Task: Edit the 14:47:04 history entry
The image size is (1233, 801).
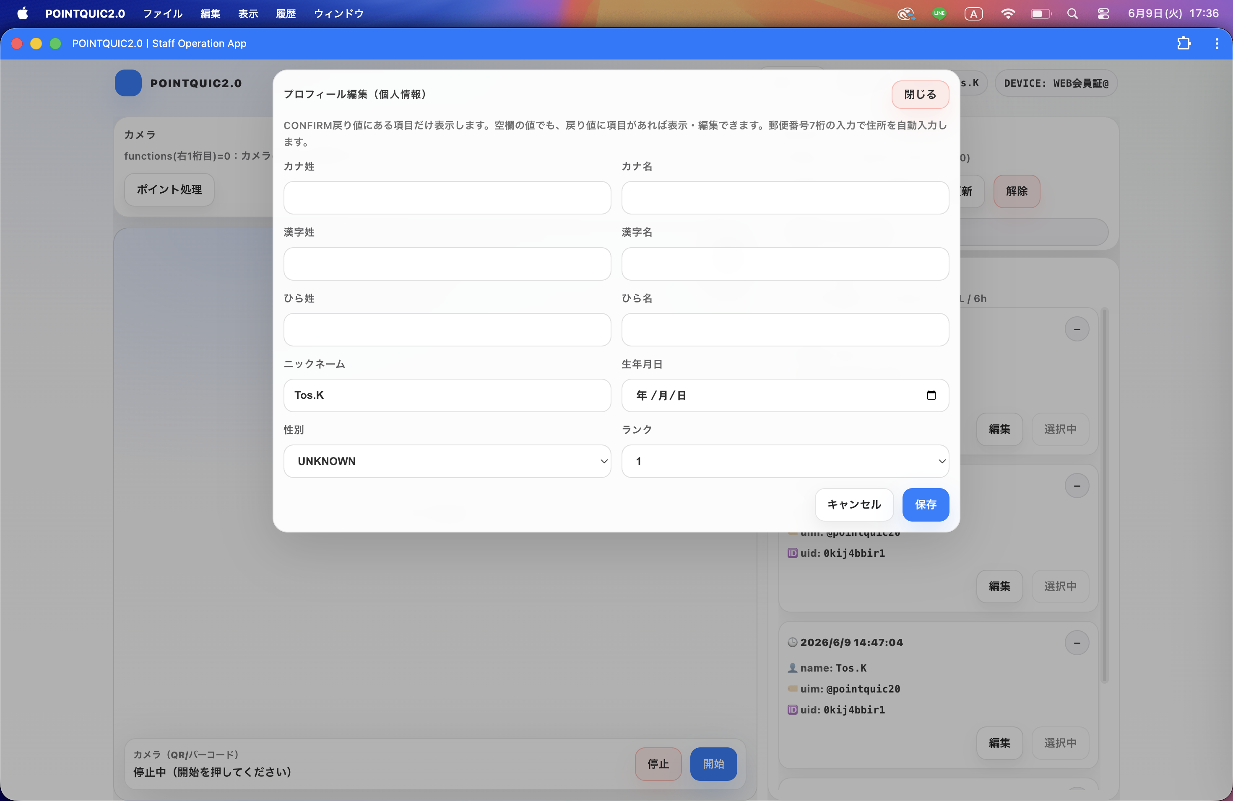Action: pyautogui.click(x=999, y=743)
